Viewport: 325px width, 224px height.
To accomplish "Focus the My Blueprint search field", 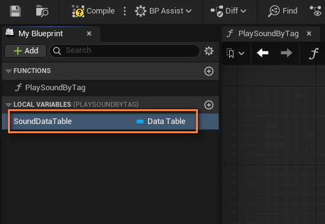I will 125,50.
